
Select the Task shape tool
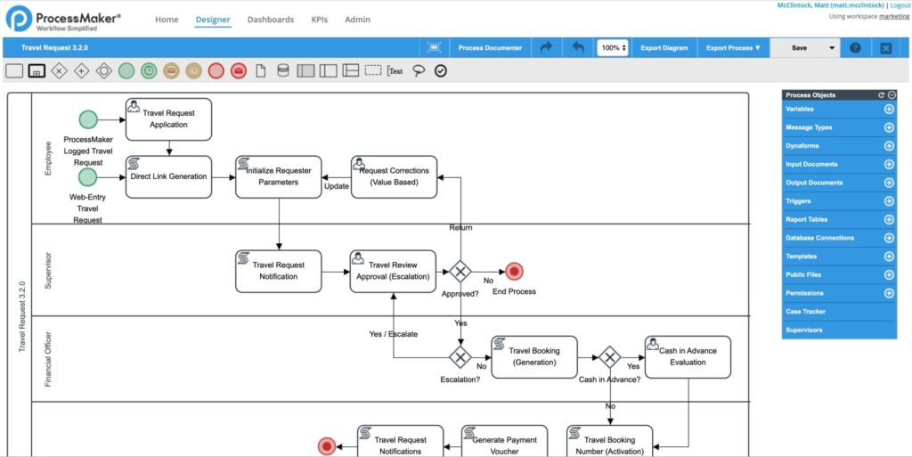[x=14, y=71]
